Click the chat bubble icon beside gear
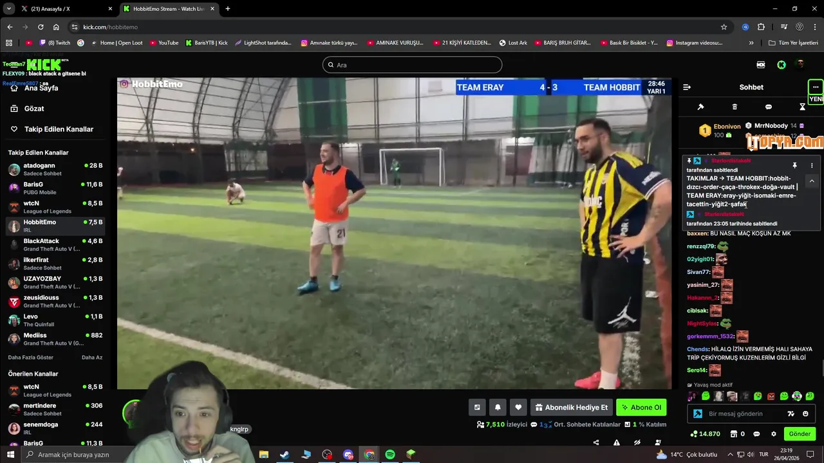Viewport: 824px width, 463px height. (x=756, y=434)
